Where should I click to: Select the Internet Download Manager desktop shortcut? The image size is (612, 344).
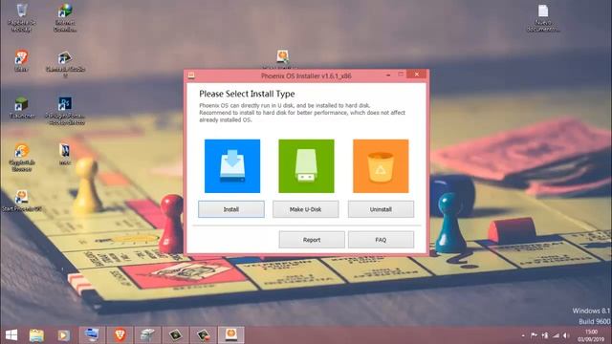point(65,17)
